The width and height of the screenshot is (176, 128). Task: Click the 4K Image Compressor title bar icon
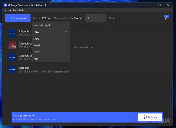[5, 5]
